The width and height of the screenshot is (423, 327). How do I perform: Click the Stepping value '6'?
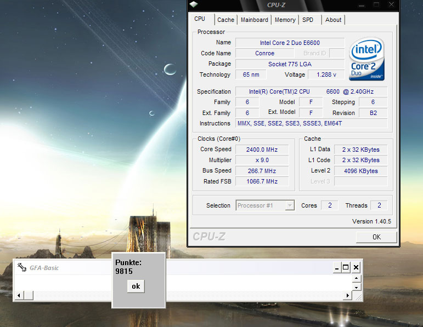(x=373, y=102)
